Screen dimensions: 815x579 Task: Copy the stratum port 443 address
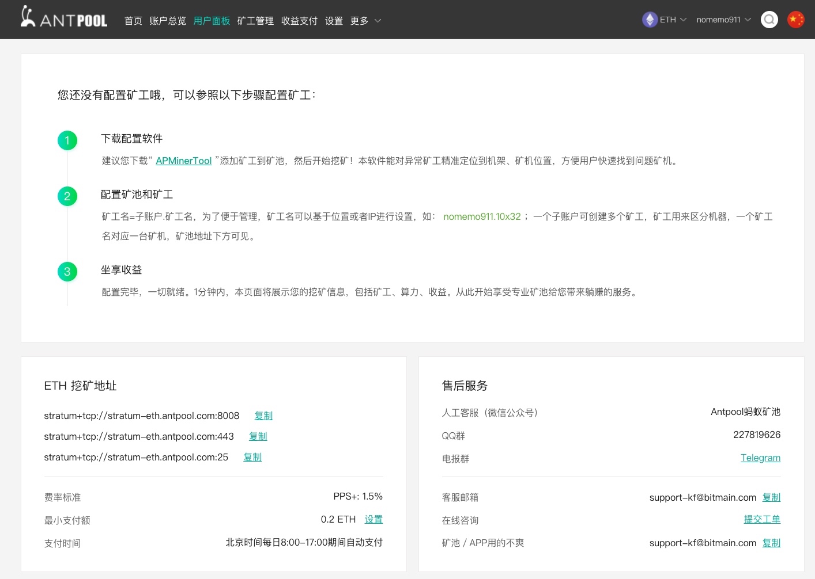258,436
